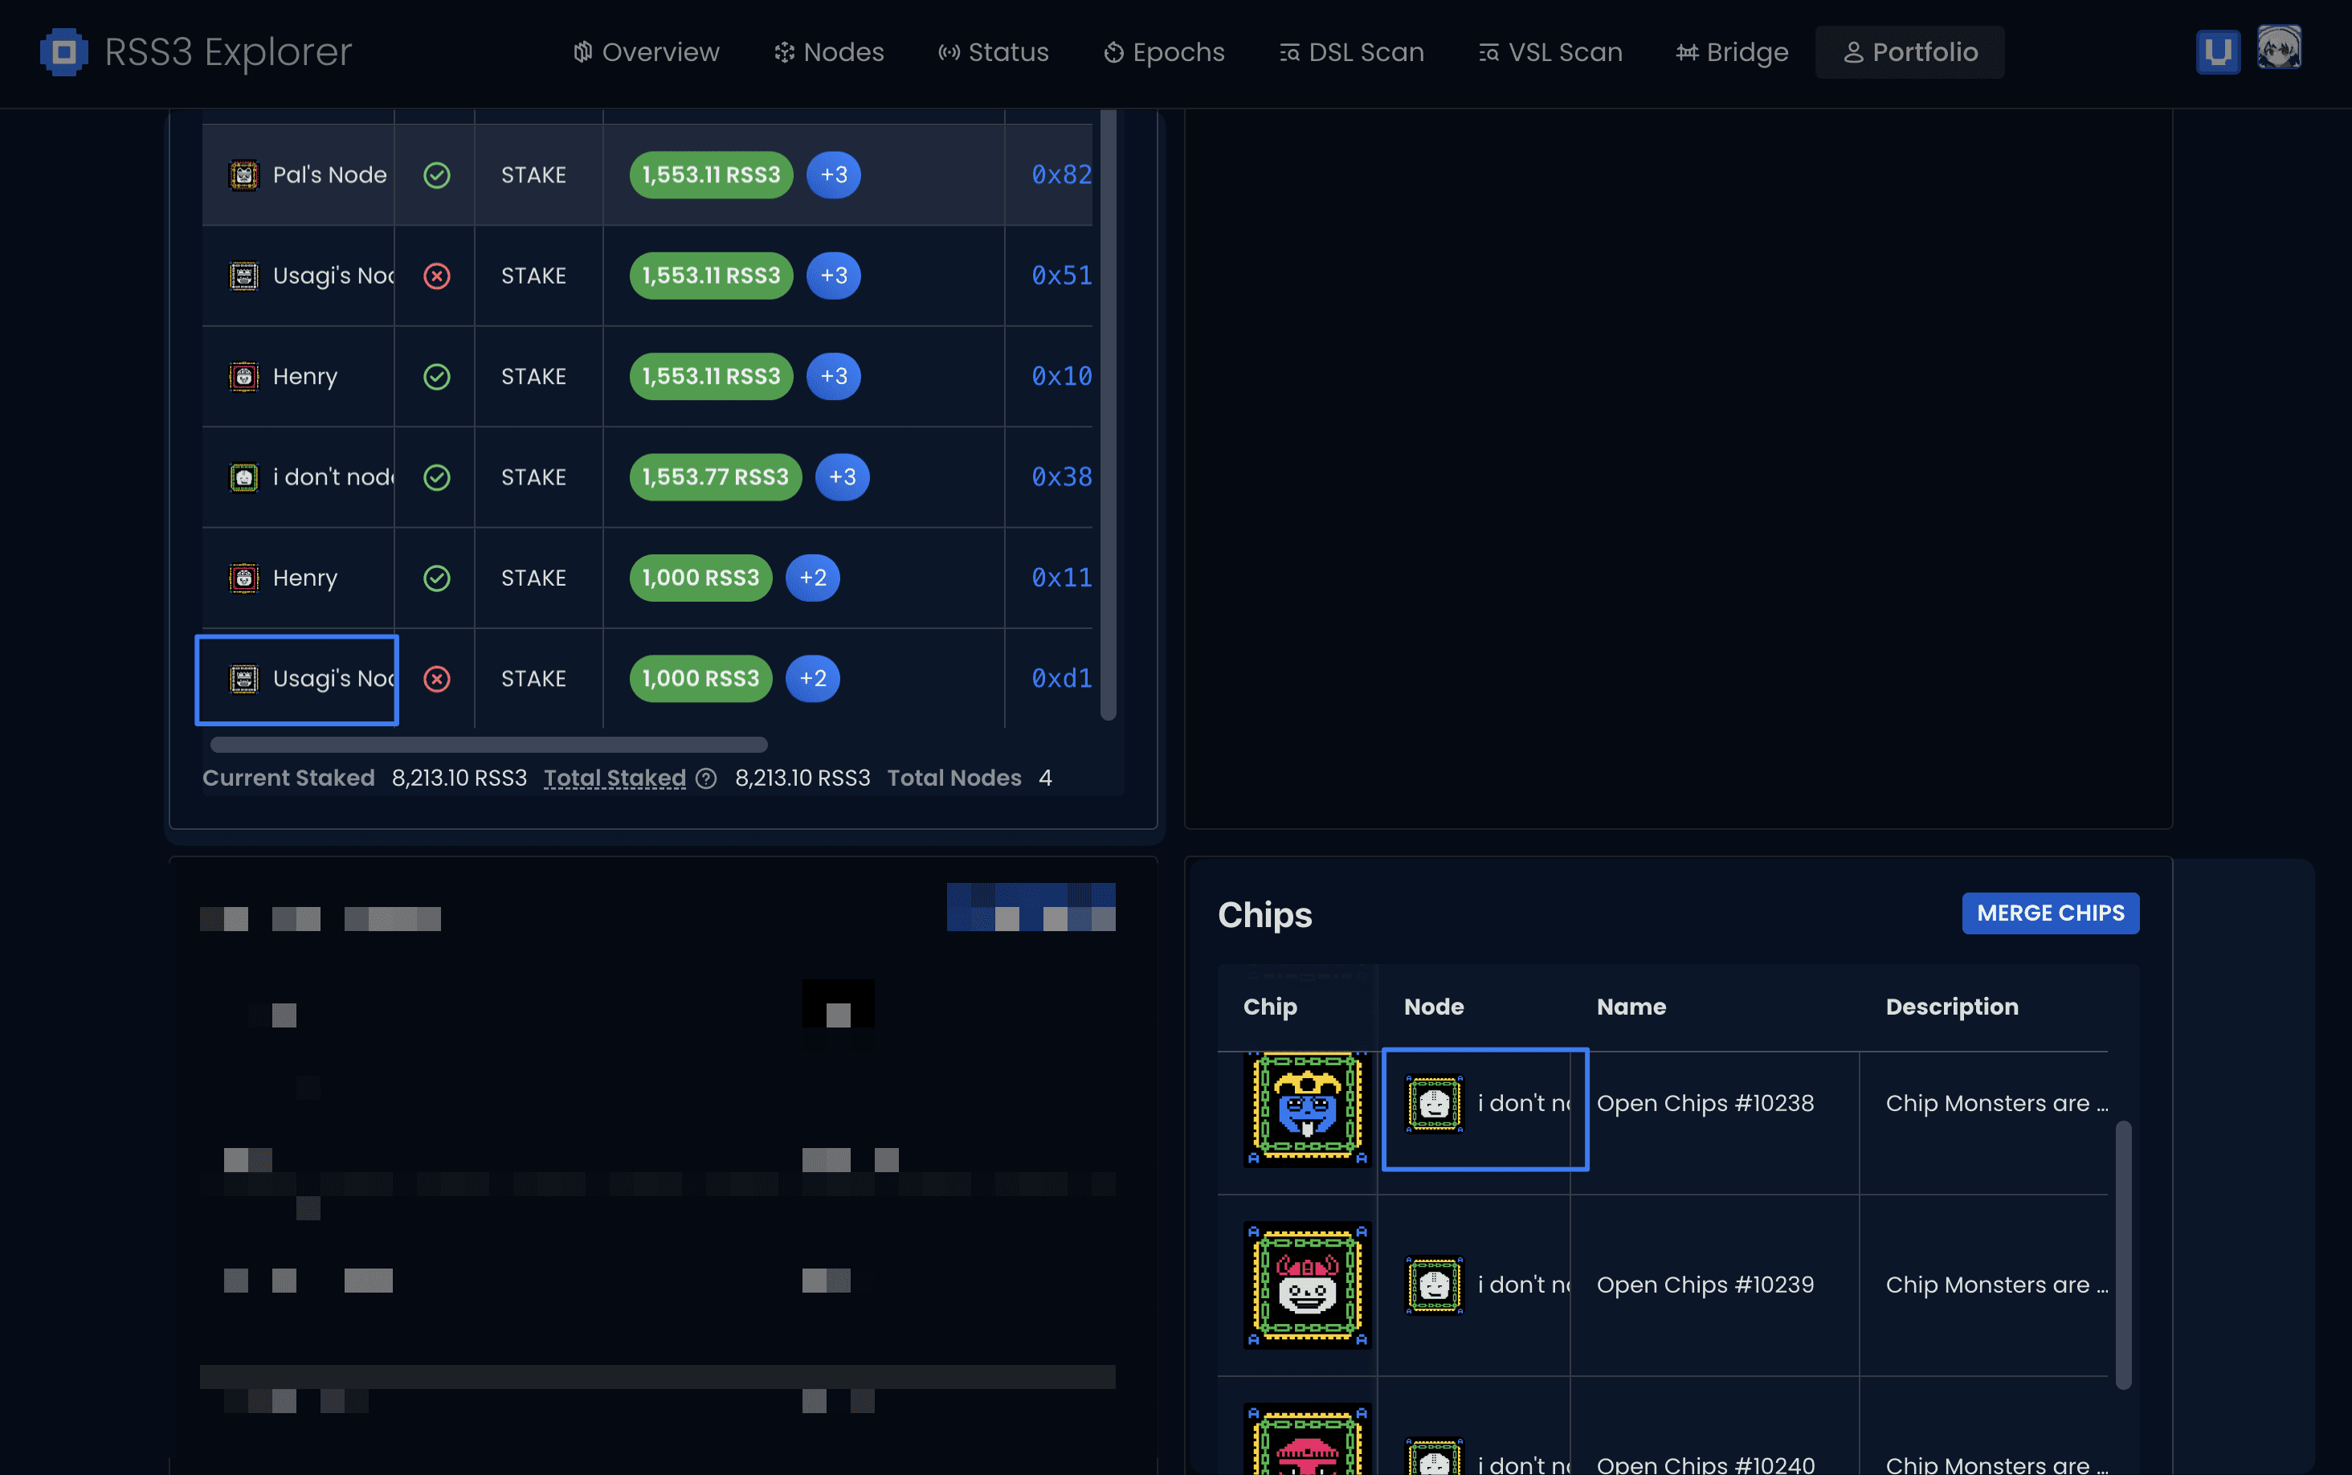Click the blue U wallet icon
Screen dimensions: 2352x1475
(2217, 51)
